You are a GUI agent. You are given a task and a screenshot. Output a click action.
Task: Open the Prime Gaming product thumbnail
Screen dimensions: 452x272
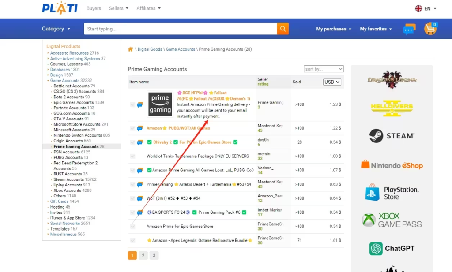point(160,104)
